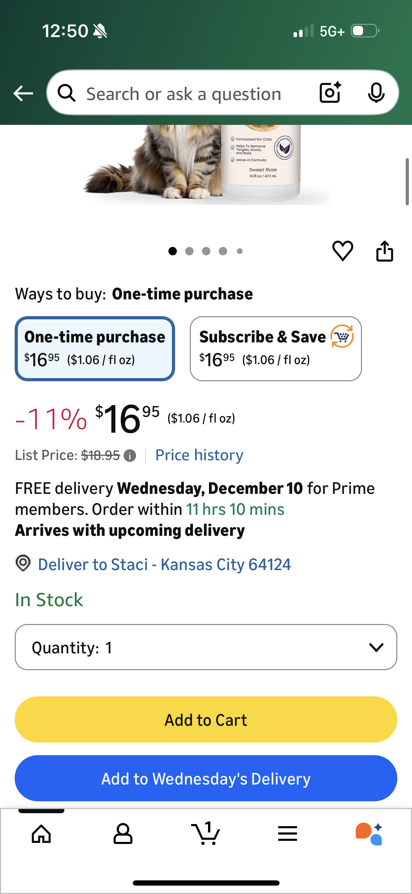Go to Home tab

click(41, 834)
